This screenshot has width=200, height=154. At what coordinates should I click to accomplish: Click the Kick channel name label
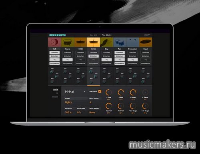click(x=54, y=49)
